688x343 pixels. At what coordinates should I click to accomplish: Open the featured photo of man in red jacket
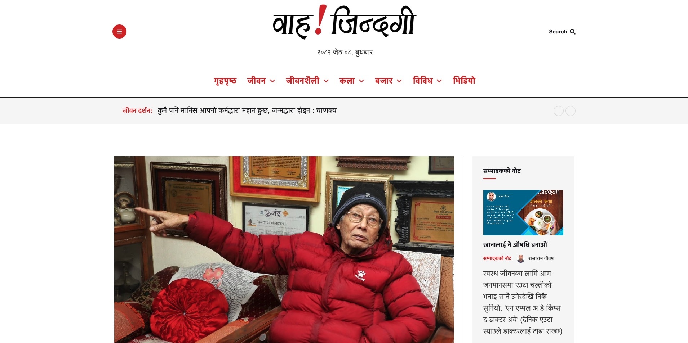click(x=284, y=249)
